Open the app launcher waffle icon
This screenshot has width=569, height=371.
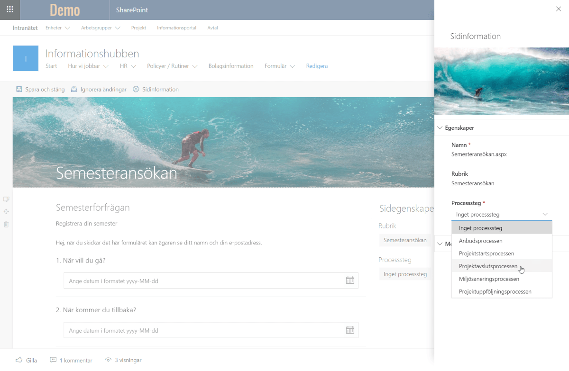10,9
